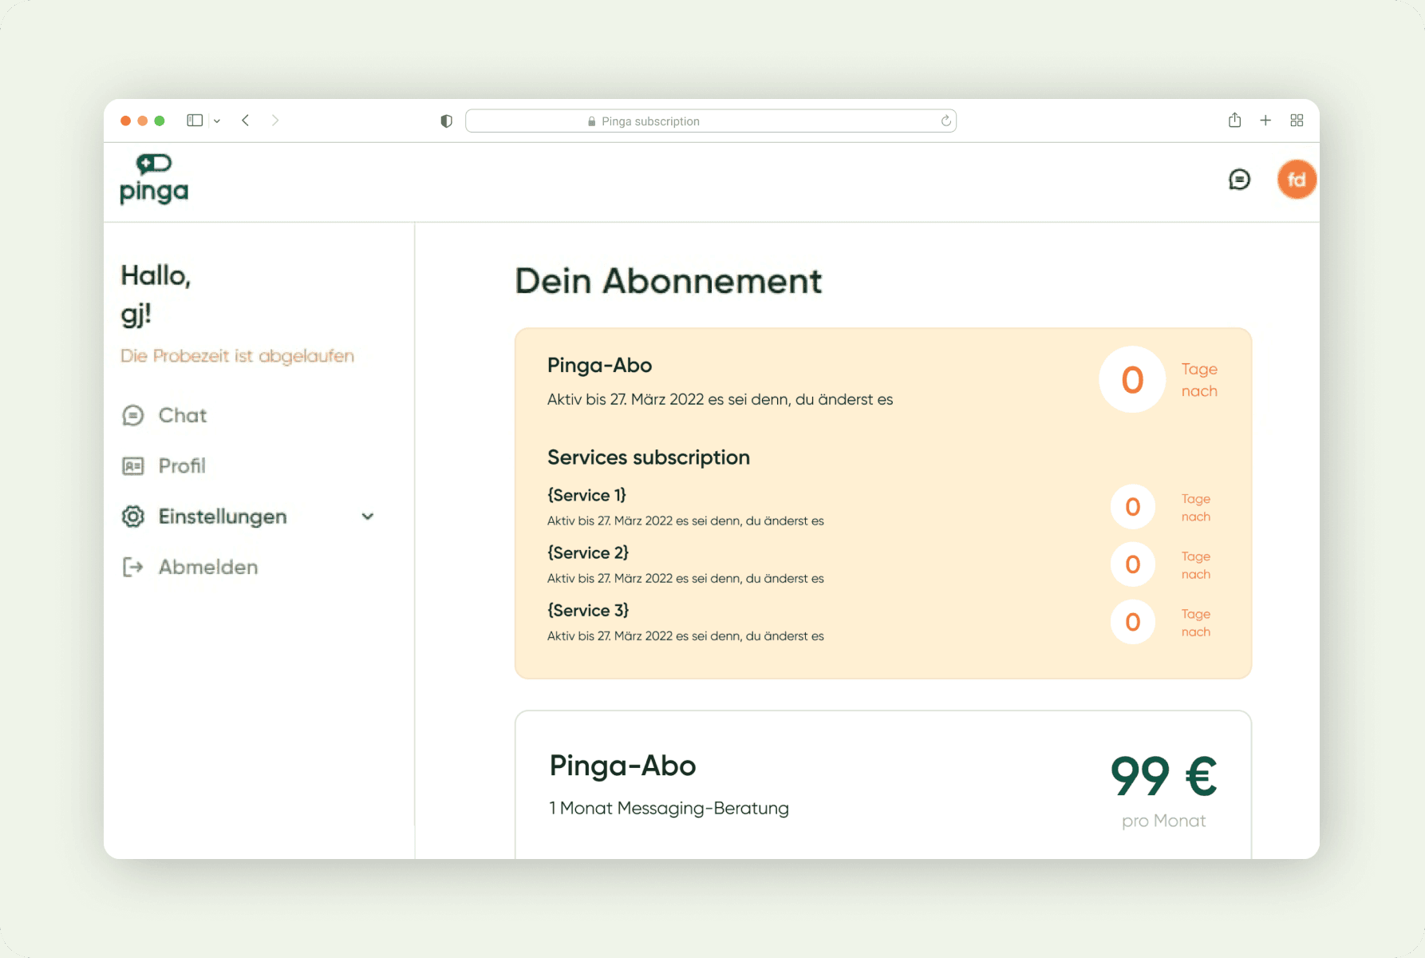The height and width of the screenshot is (958, 1425).
Task: Click the privacy shield icon
Action: 447,121
